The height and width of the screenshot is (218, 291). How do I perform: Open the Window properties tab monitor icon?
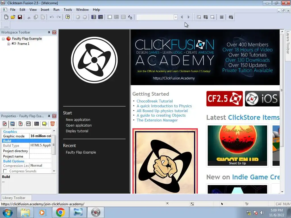point(13,124)
